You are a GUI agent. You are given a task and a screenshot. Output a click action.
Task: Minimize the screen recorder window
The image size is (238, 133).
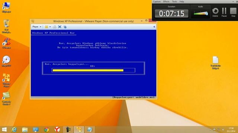pos(233,1)
